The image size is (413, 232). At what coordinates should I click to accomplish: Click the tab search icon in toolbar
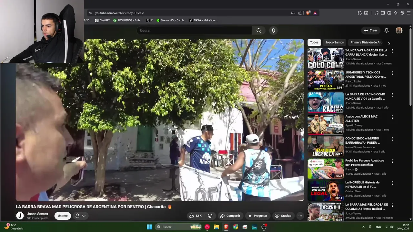coord(366,13)
